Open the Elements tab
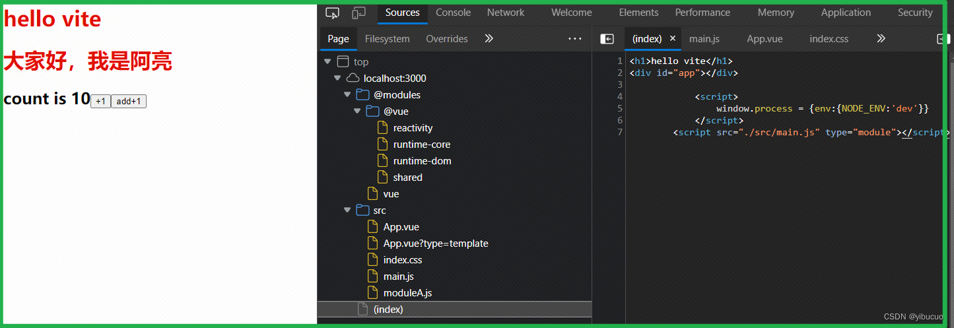This screenshot has height=328, width=954. pos(638,13)
